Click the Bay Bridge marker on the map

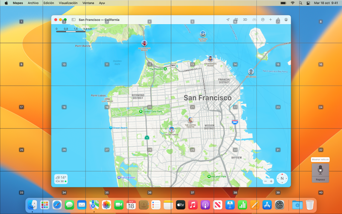tap(251, 71)
